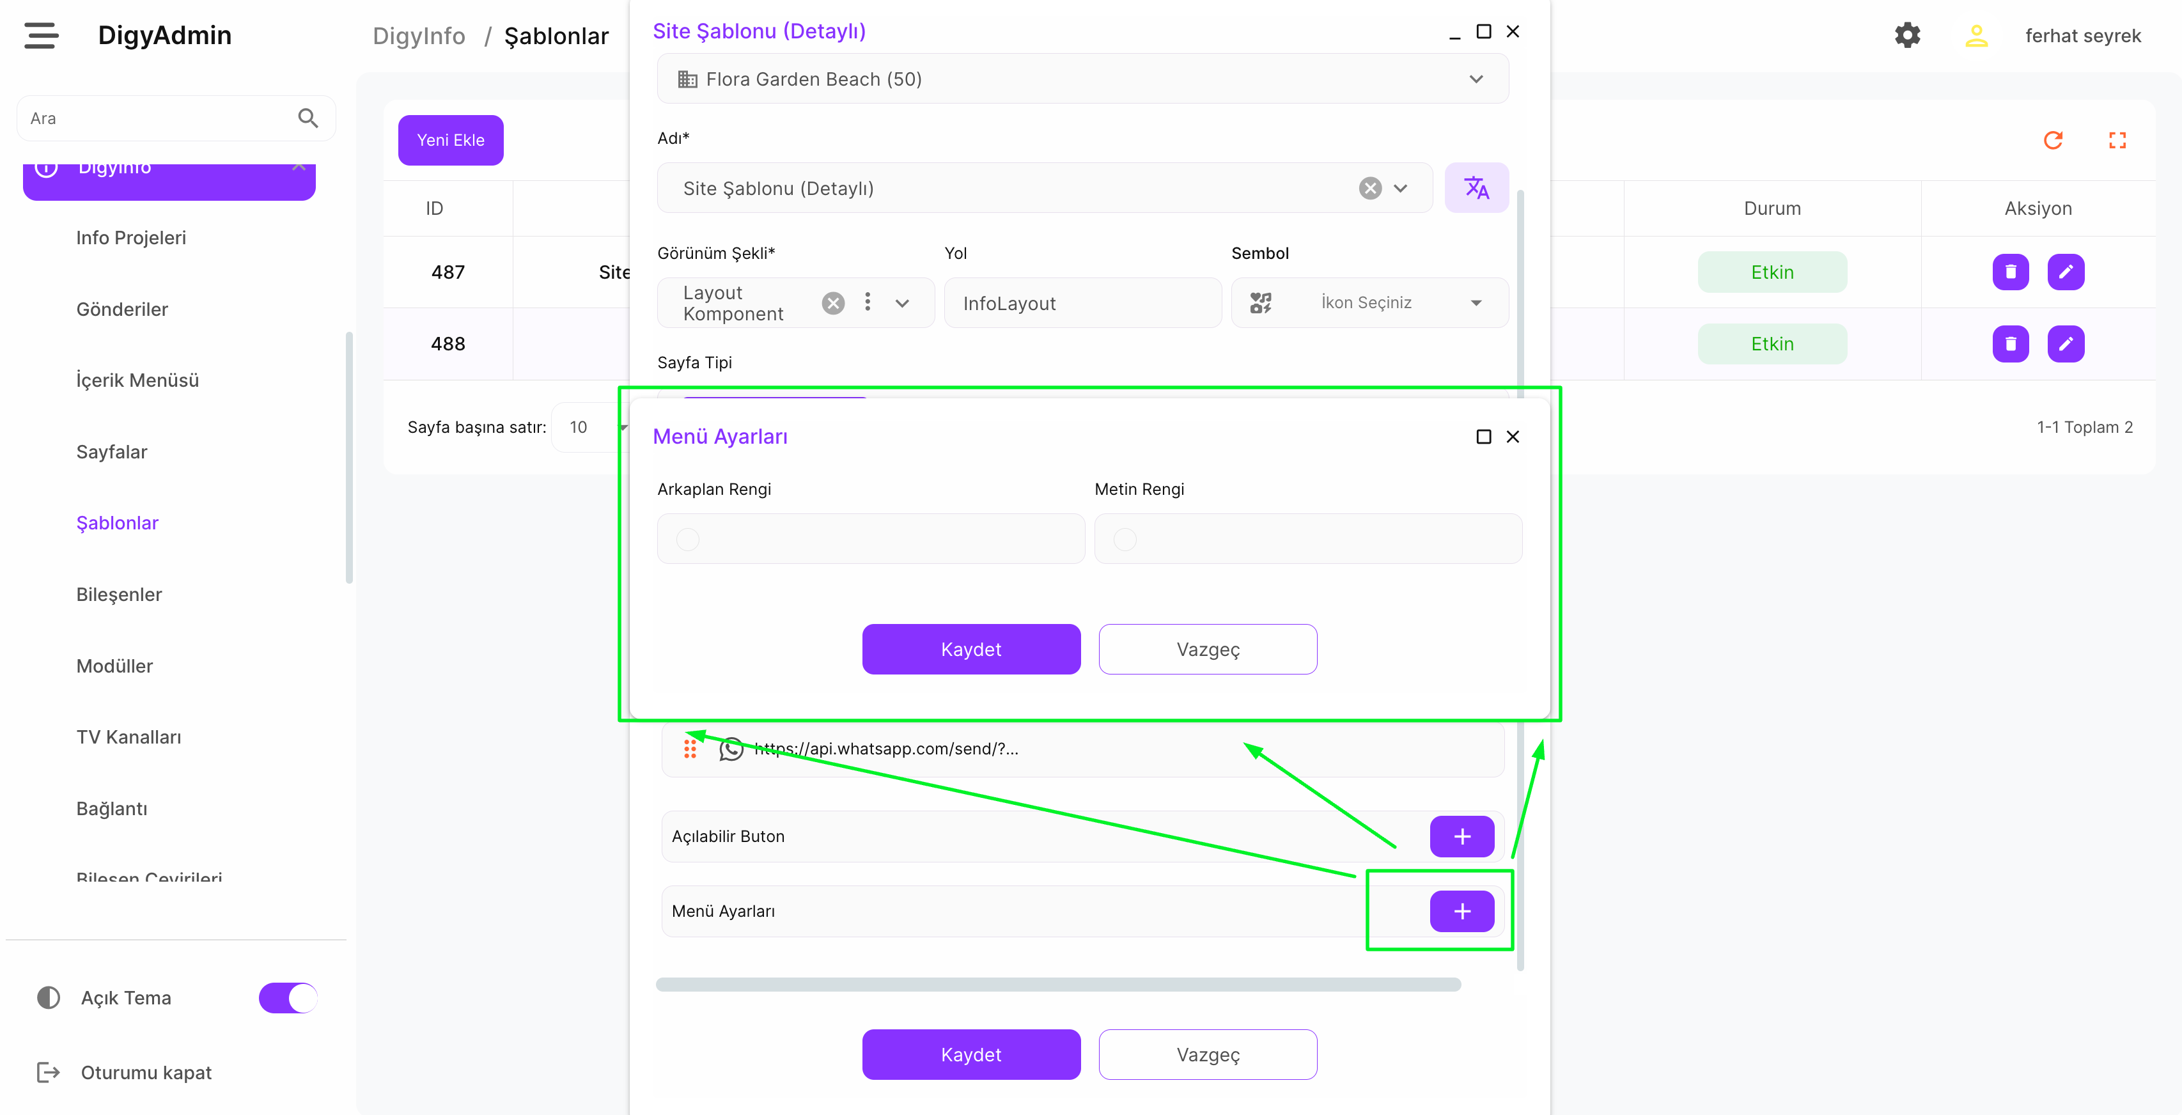Clear the Layout Komponent selection

(x=834, y=303)
